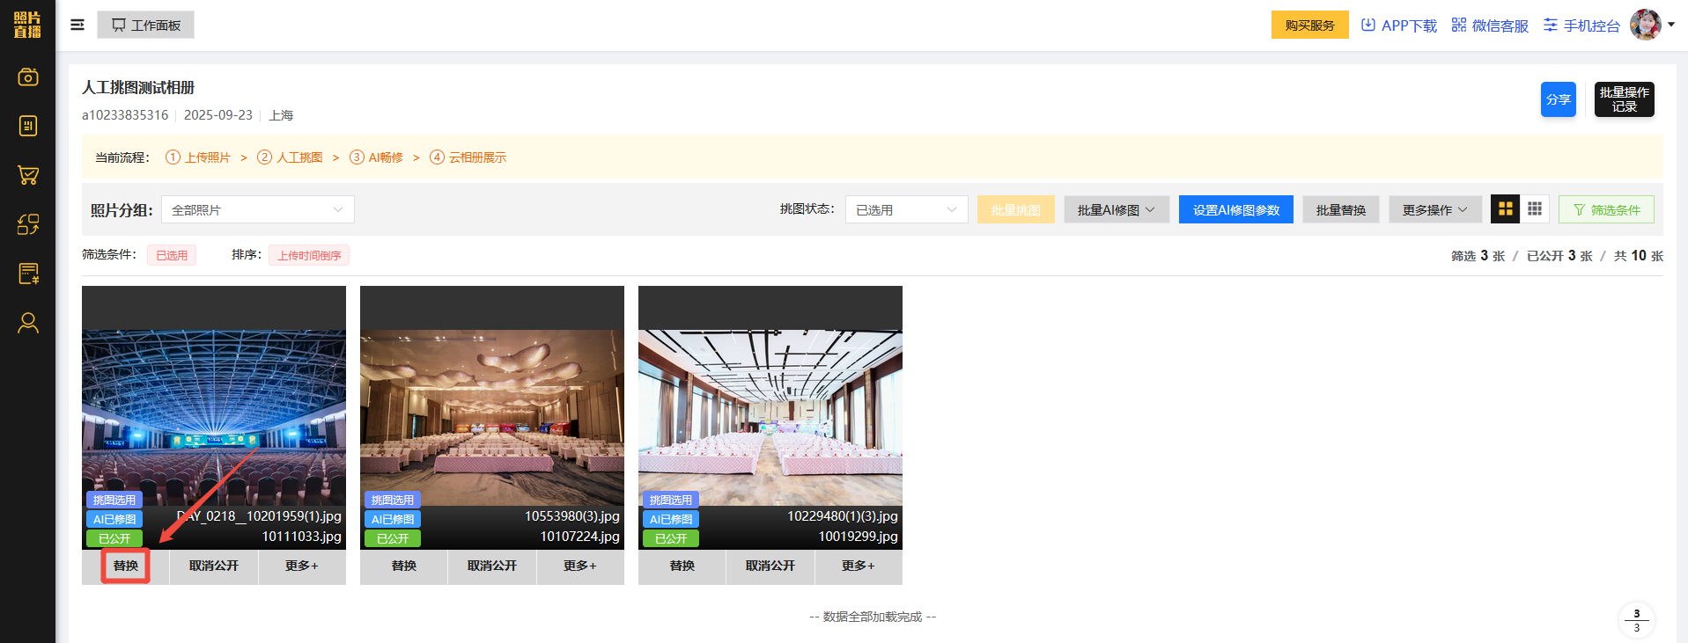
Task: Open the order form icon in sidebar
Action: pos(27,274)
